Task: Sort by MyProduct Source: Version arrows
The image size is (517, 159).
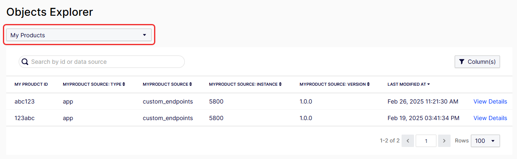Action: [368, 84]
